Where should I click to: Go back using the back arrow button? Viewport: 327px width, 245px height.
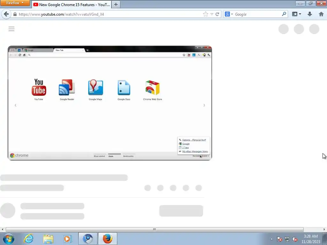click(x=6, y=14)
